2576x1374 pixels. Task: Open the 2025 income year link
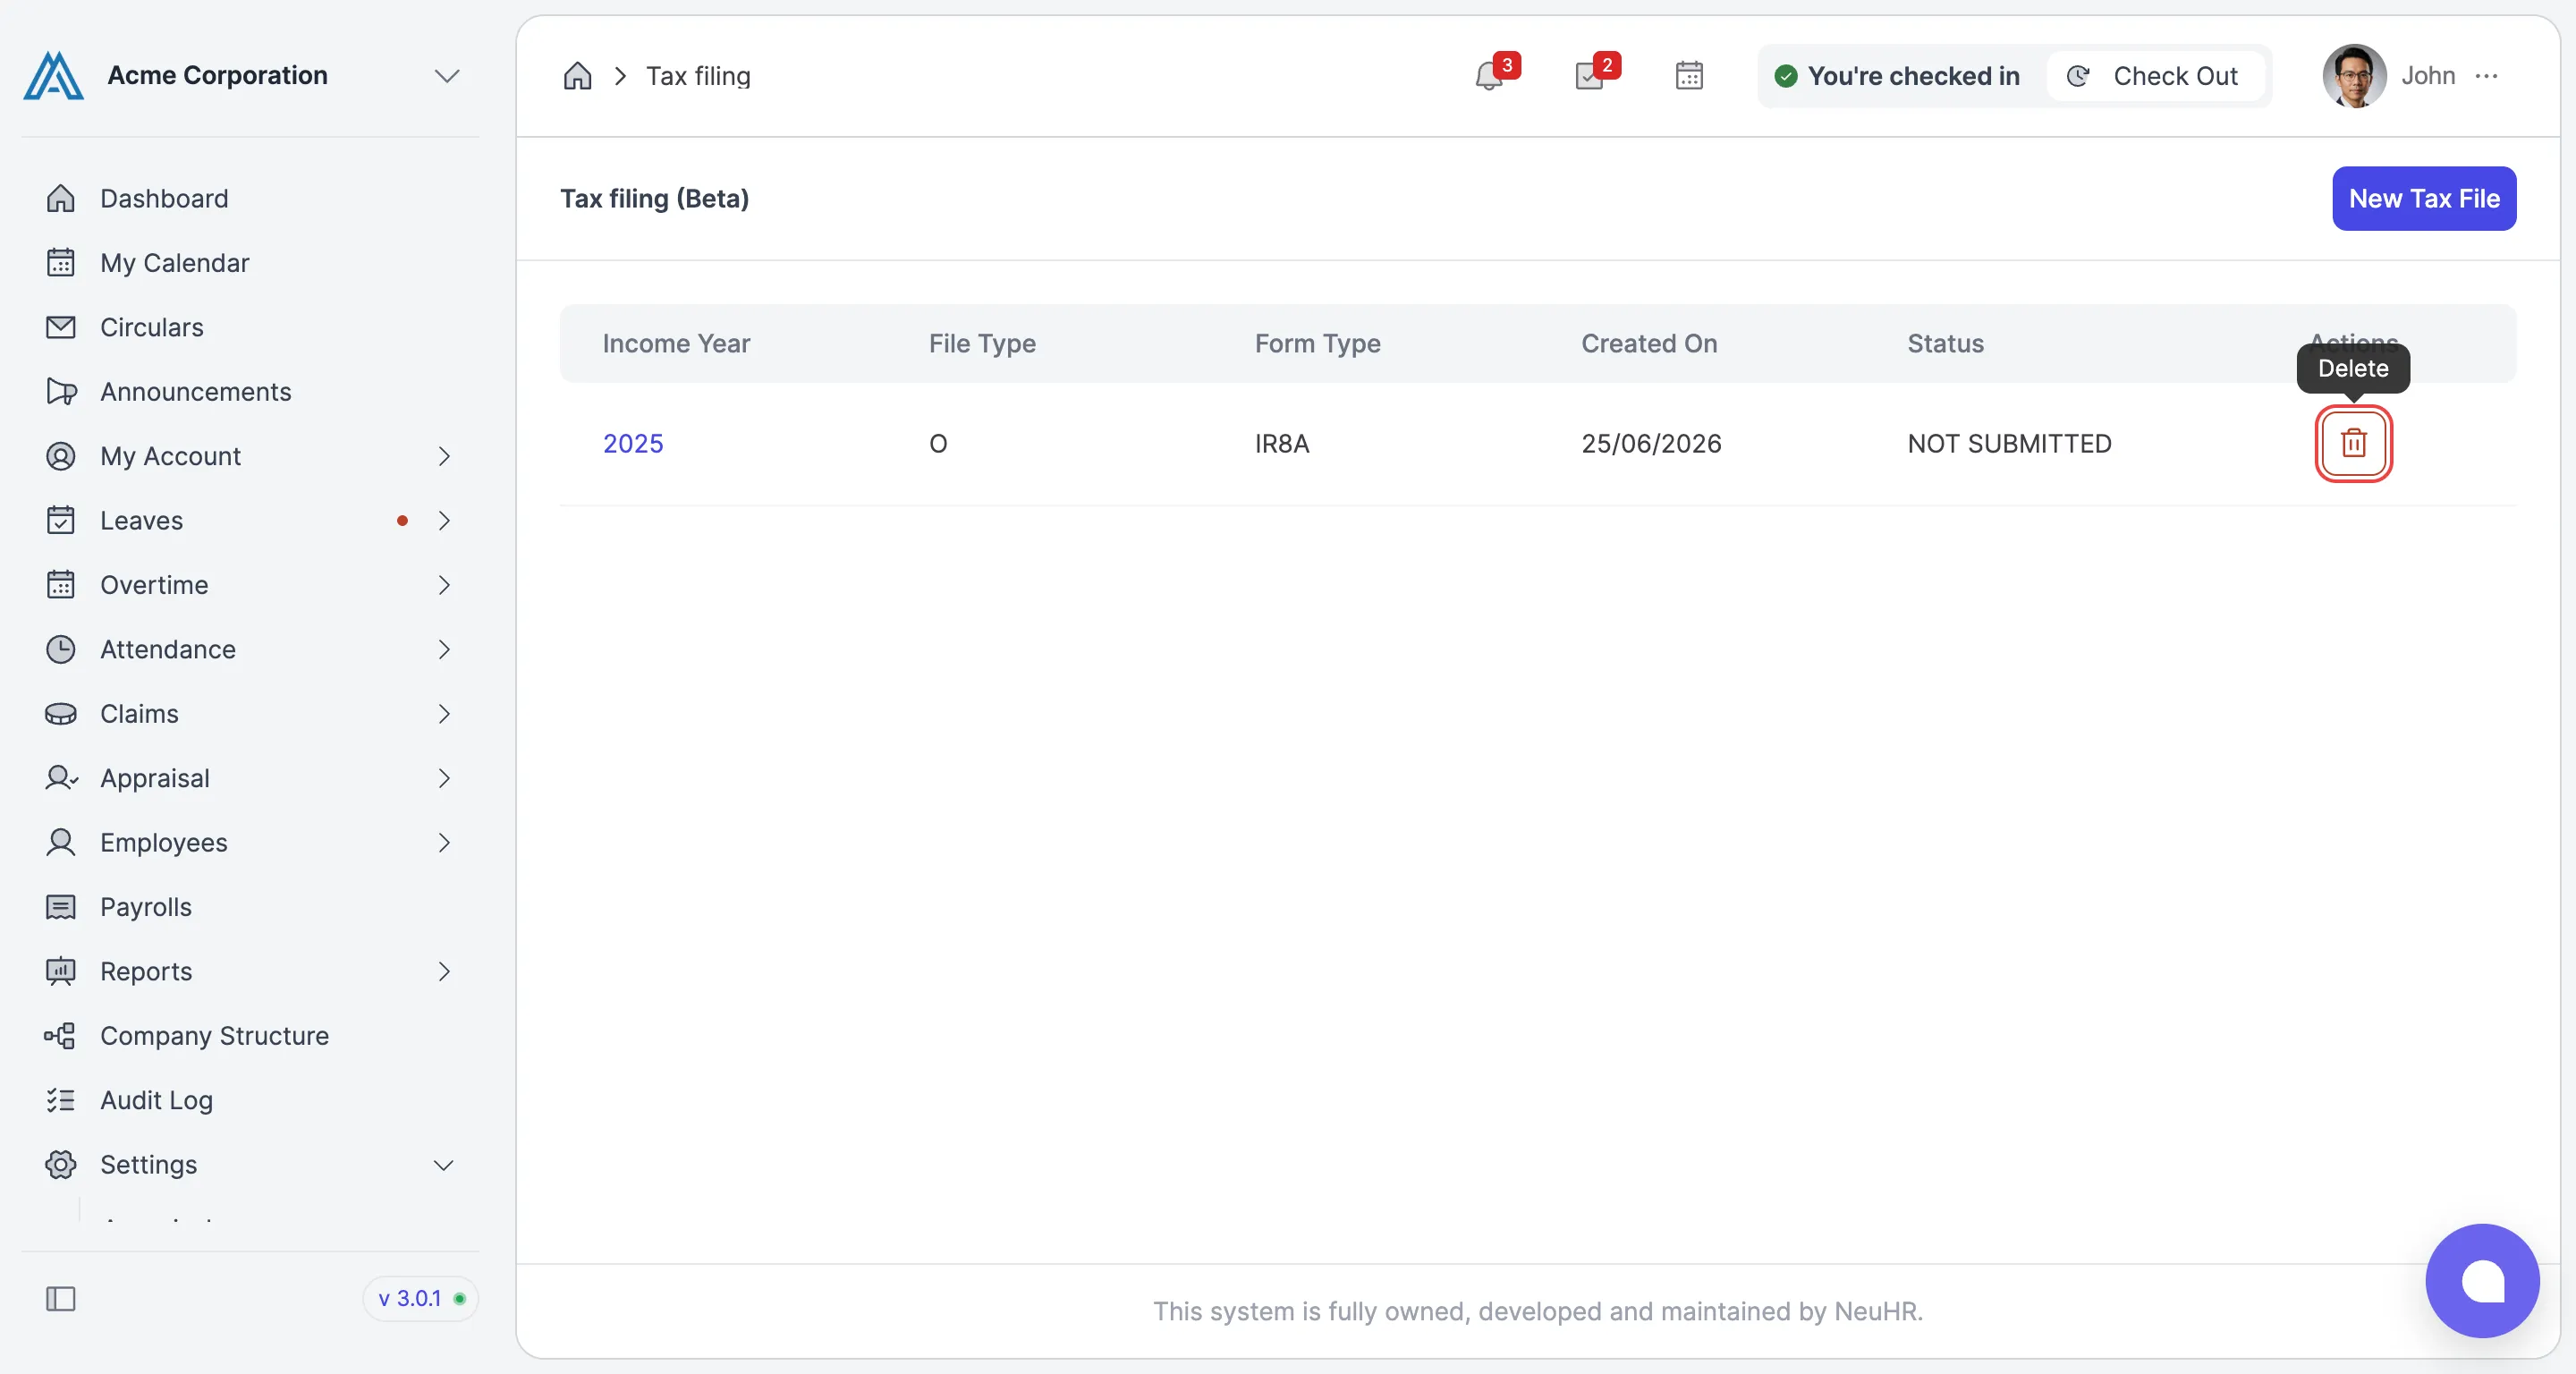point(633,443)
